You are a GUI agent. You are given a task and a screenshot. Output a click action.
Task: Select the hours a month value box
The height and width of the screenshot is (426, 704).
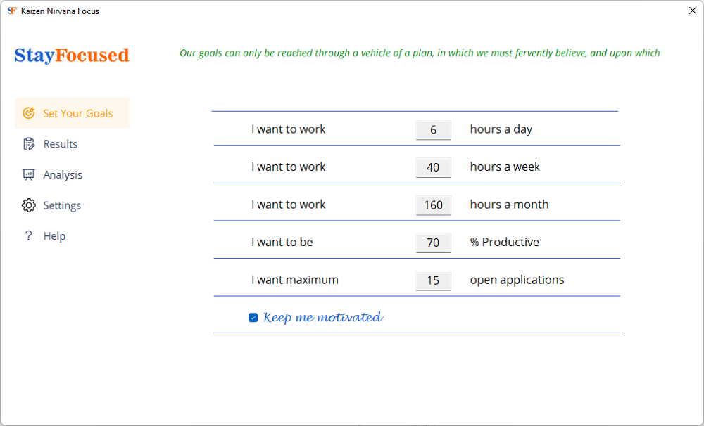[433, 205]
